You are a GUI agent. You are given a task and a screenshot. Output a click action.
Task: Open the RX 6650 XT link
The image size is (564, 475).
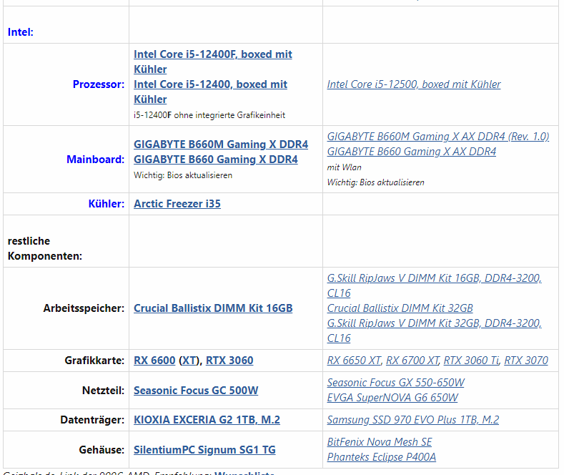[354, 361]
